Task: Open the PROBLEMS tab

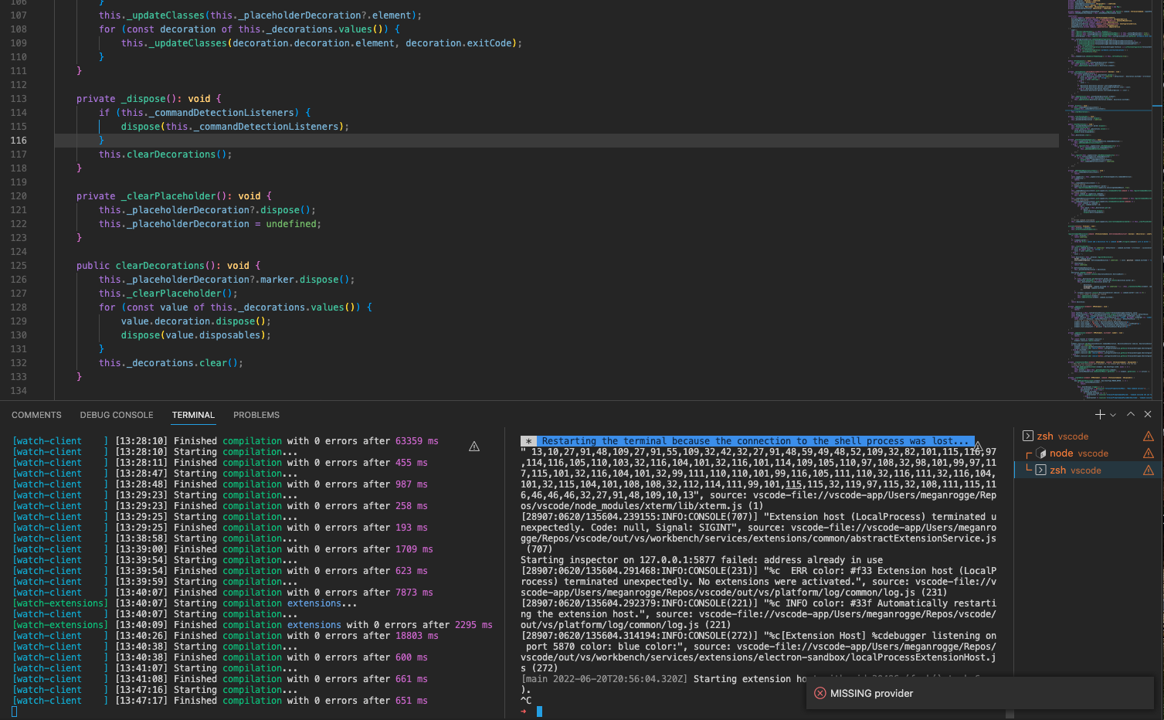Action: pyautogui.click(x=256, y=415)
